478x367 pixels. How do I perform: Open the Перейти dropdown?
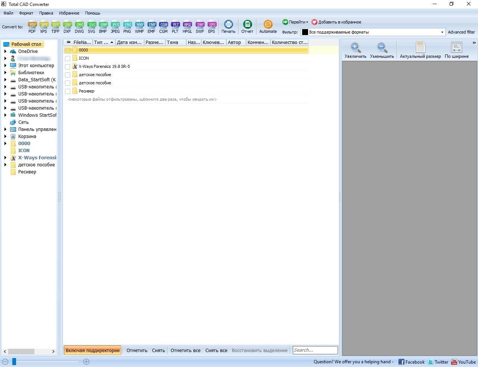click(x=295, y=22)
